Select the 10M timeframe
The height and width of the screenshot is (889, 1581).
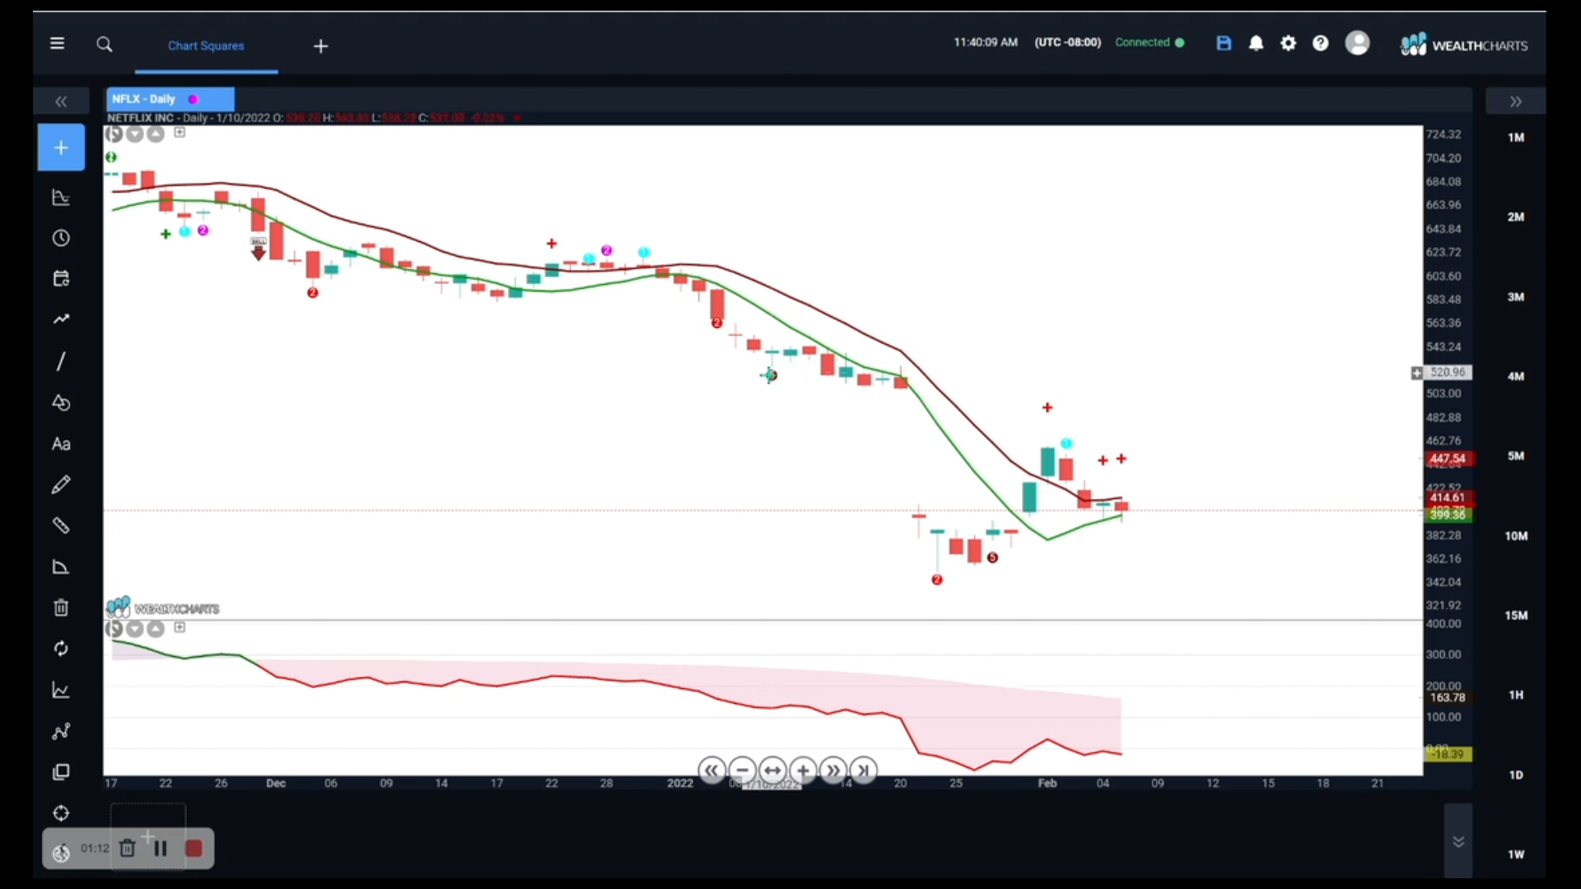(1516, 536)
